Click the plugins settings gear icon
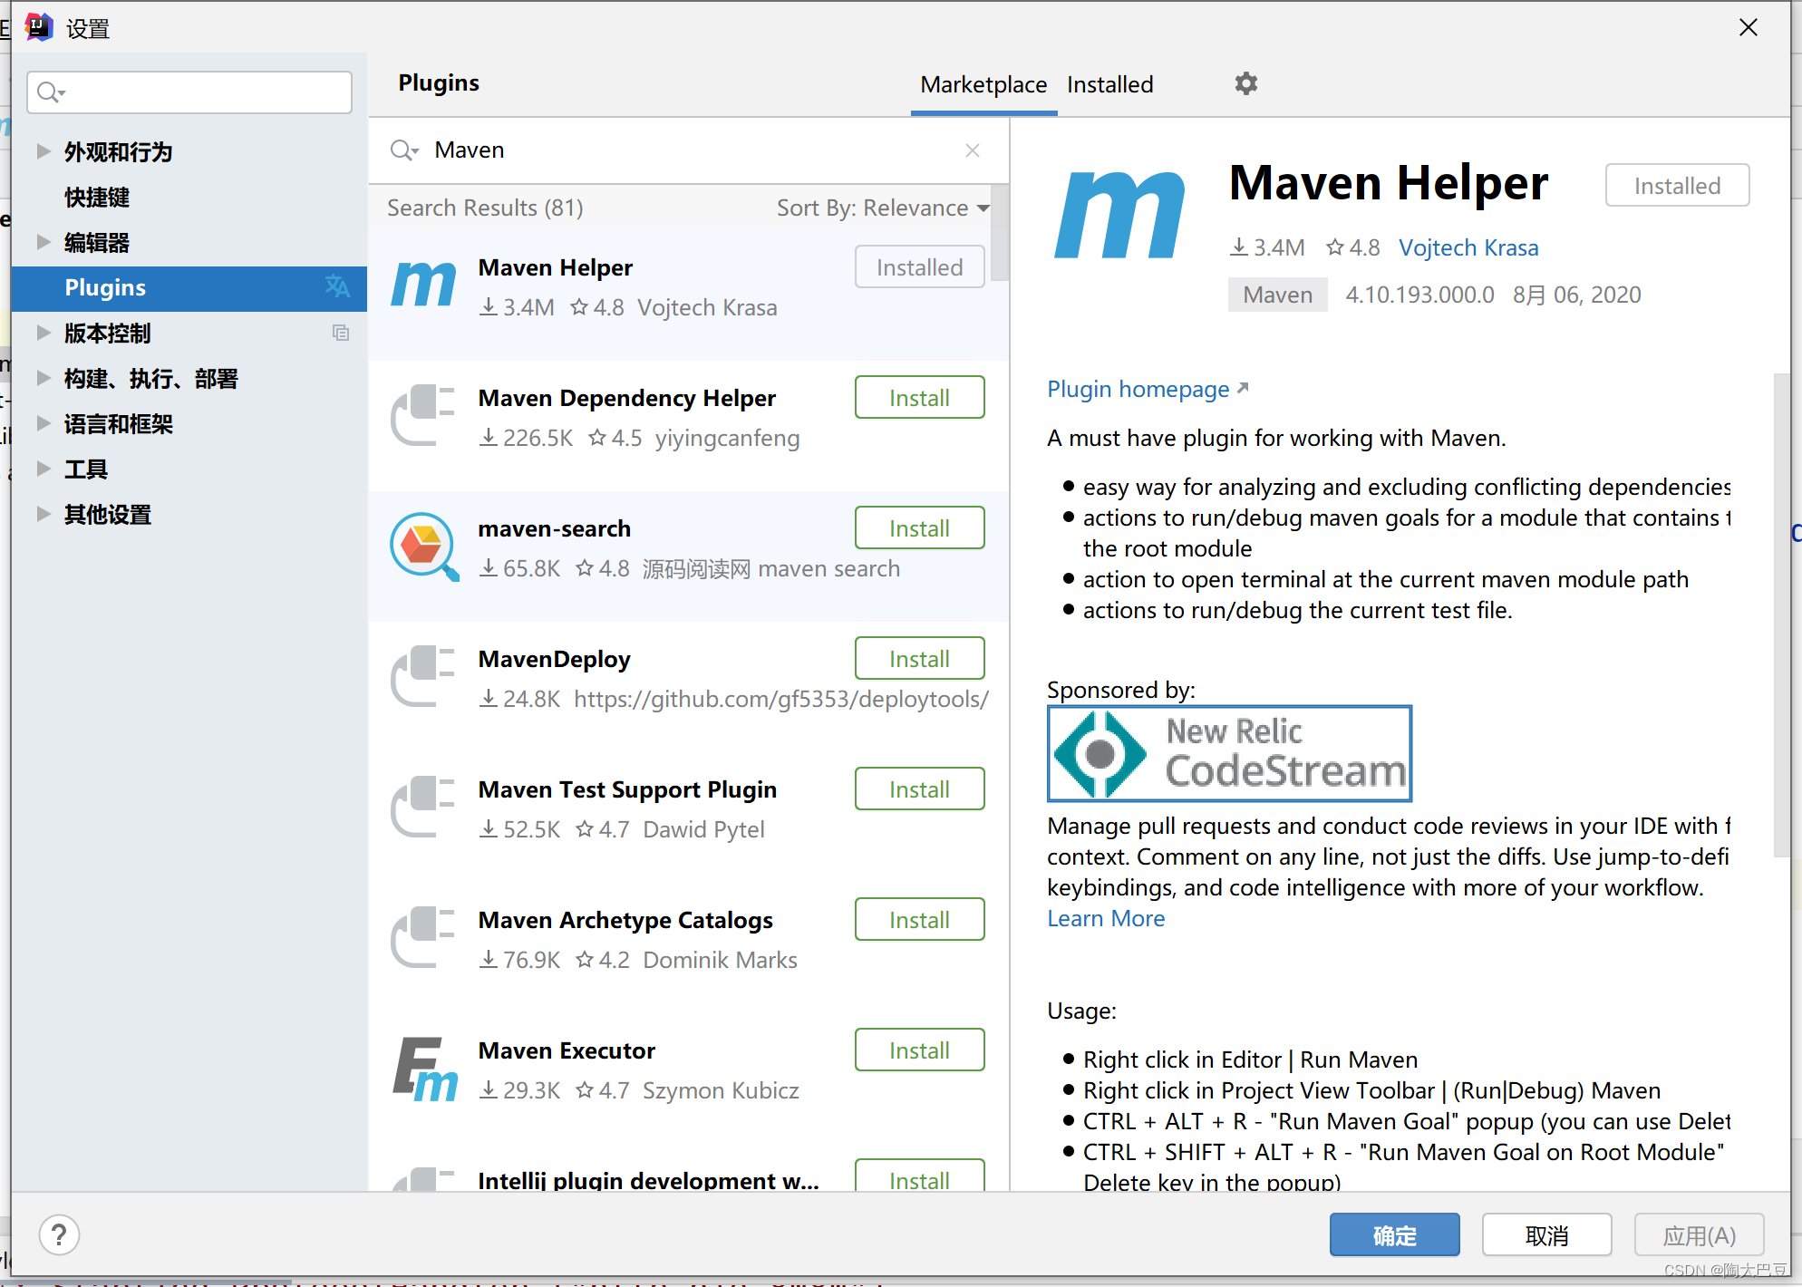 tap(1246, 84)
